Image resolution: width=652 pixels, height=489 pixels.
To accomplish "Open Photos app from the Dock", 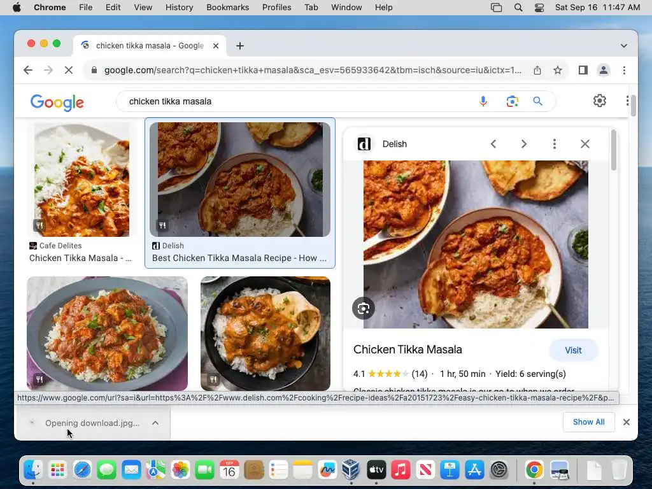I will pos(180,470).
